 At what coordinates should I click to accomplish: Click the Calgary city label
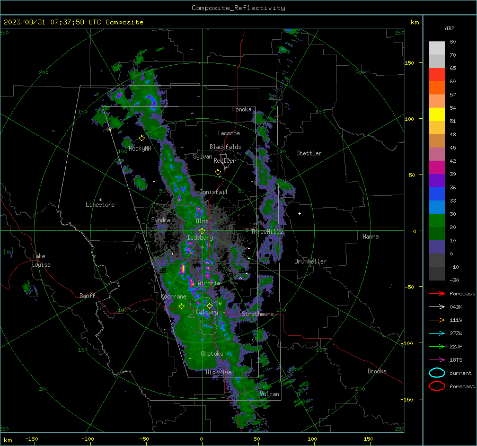207,312
